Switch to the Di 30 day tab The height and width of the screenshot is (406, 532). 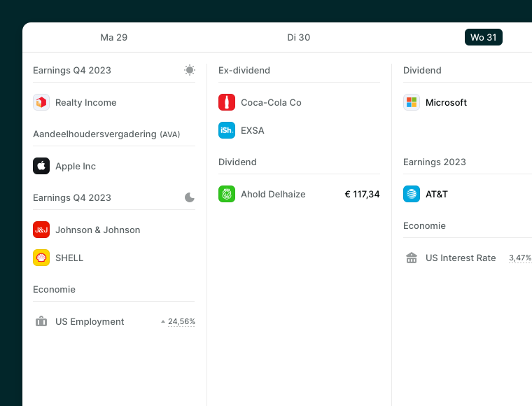coord(299,37)
